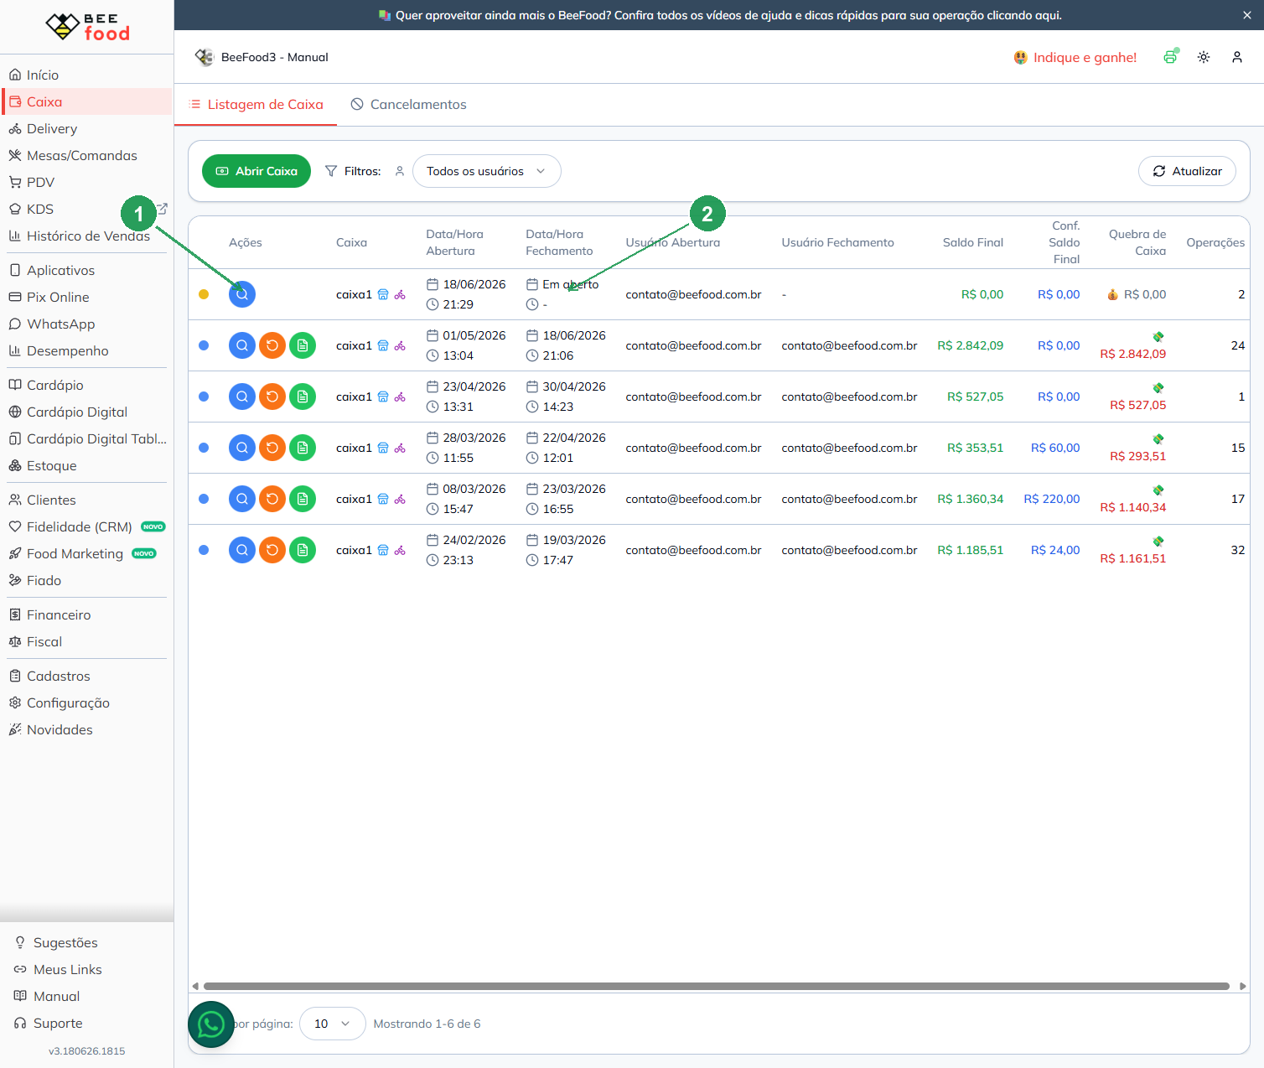1264x1068 pixels.
Task: Click the BeeFood logo
Action: (87, 27)
